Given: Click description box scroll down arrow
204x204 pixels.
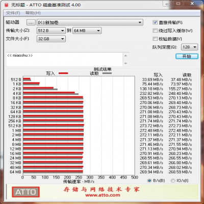Looking at the screenshot, I should [x=125, y=63].
